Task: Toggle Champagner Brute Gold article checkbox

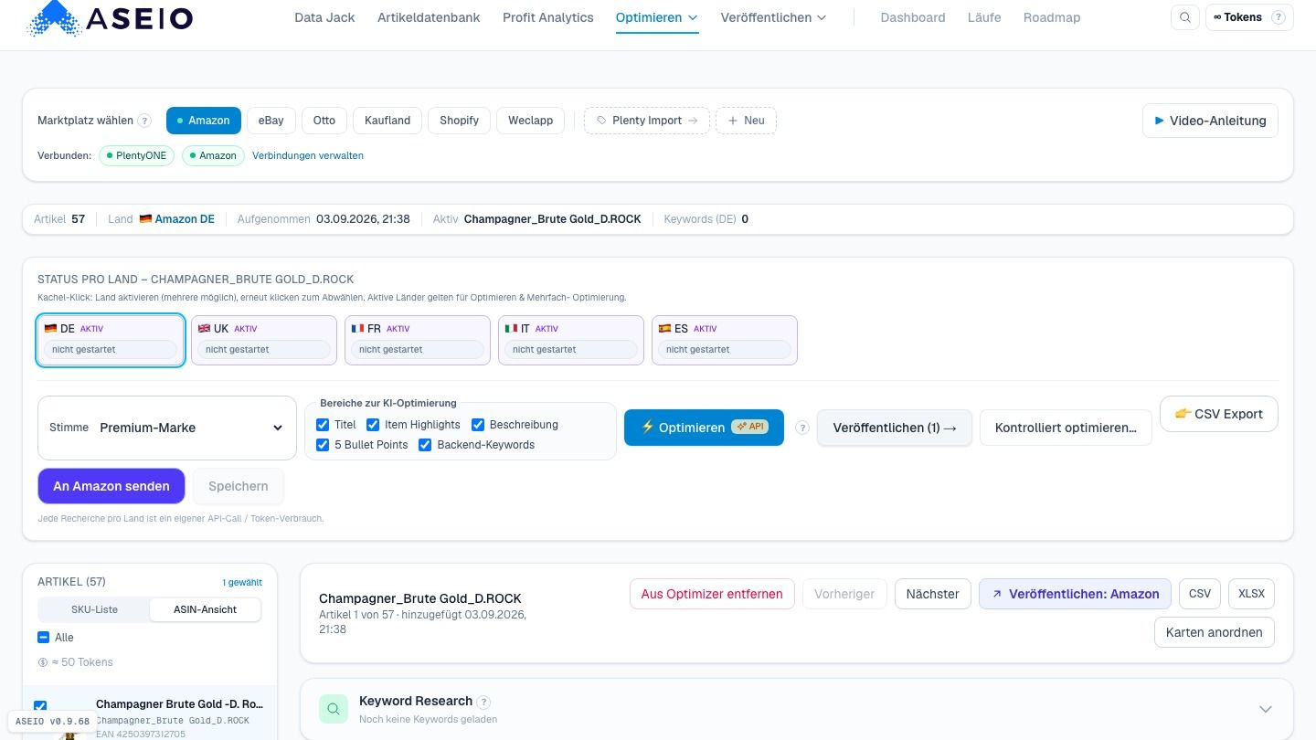Action: (x=40, y=706)
